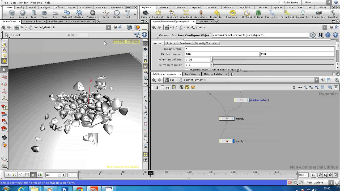
Task: Click the Font shelf tool
Action: (127, 14)
